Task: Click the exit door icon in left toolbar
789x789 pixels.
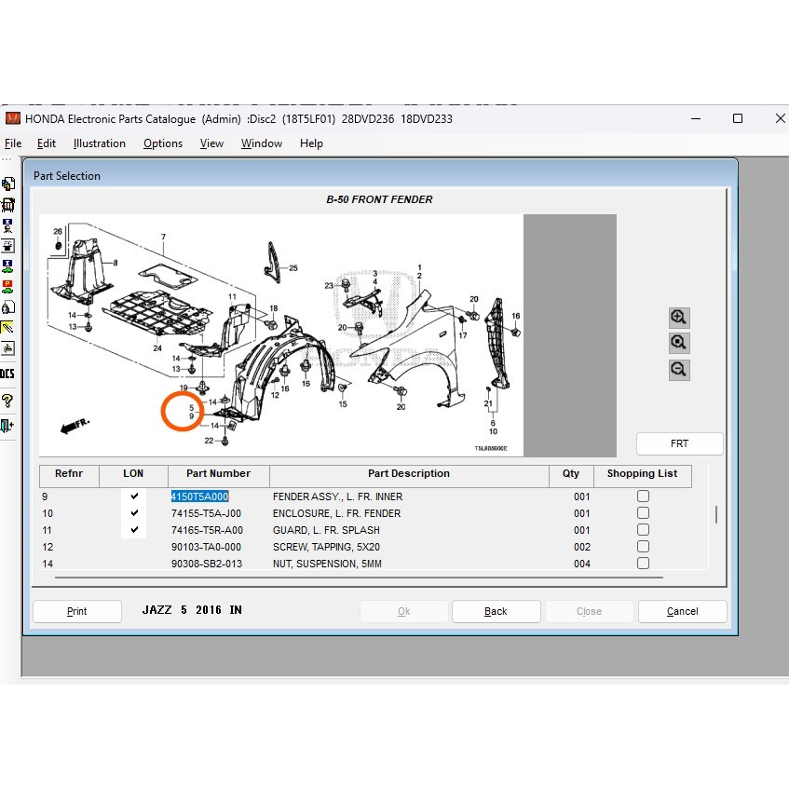Action: [7, 426]
